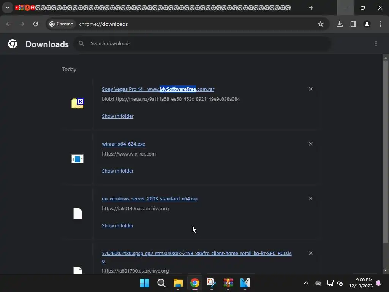Go forward to next page
Viewport: 389px width, 292px height.
[22, 24]
